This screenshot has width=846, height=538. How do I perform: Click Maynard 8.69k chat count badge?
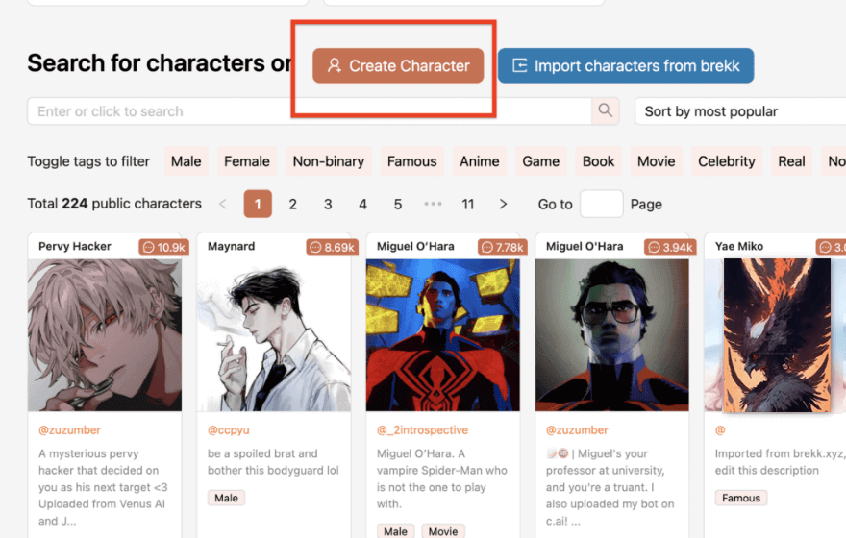tap(333, 247)
